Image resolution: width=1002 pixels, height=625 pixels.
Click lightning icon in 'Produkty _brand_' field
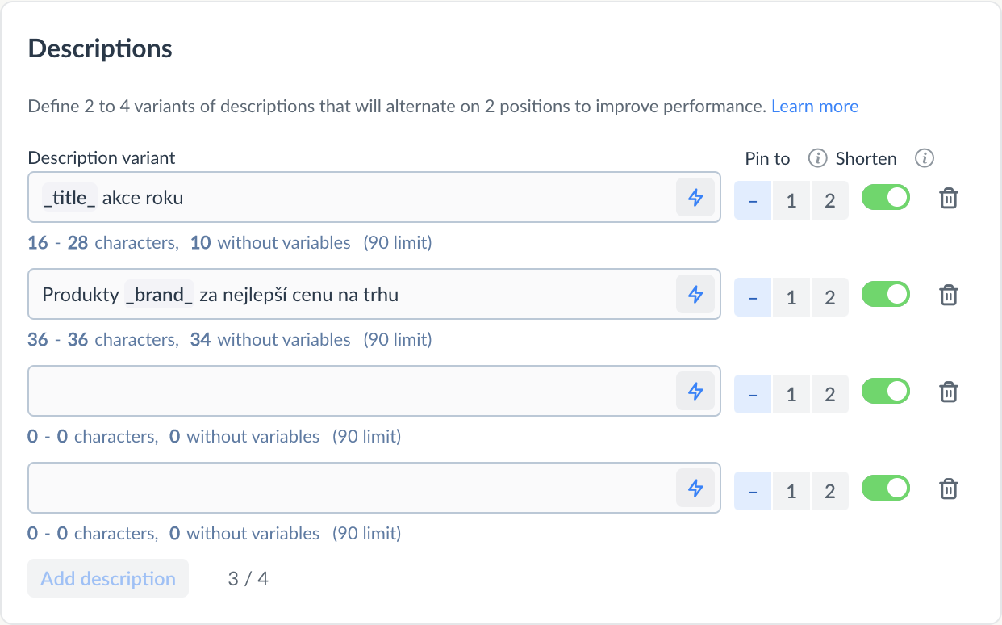coord(695,295)
